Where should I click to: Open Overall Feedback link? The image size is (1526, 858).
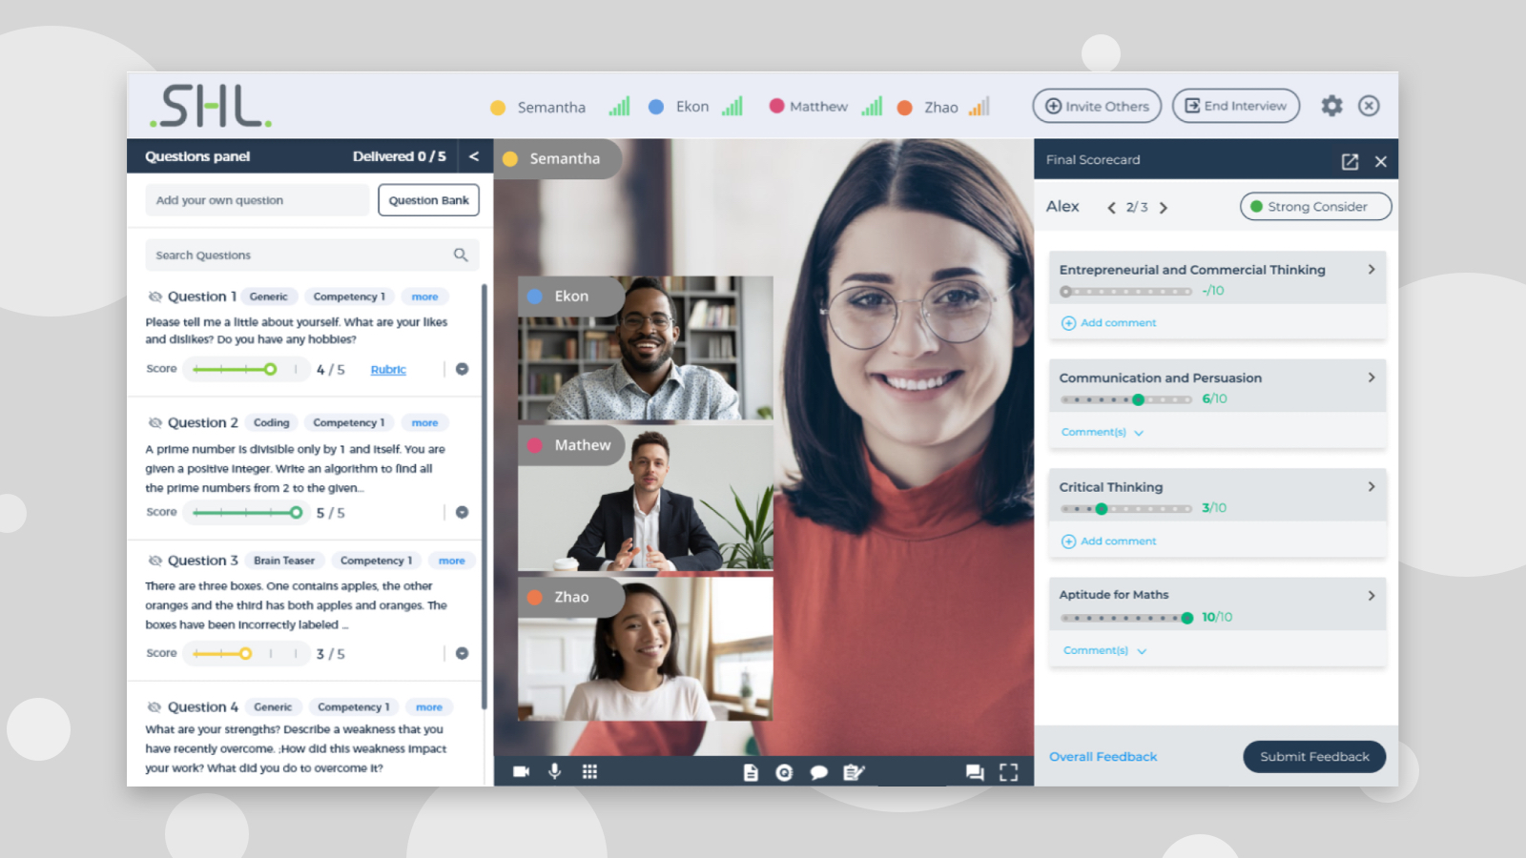click(x=1103, y=756)
